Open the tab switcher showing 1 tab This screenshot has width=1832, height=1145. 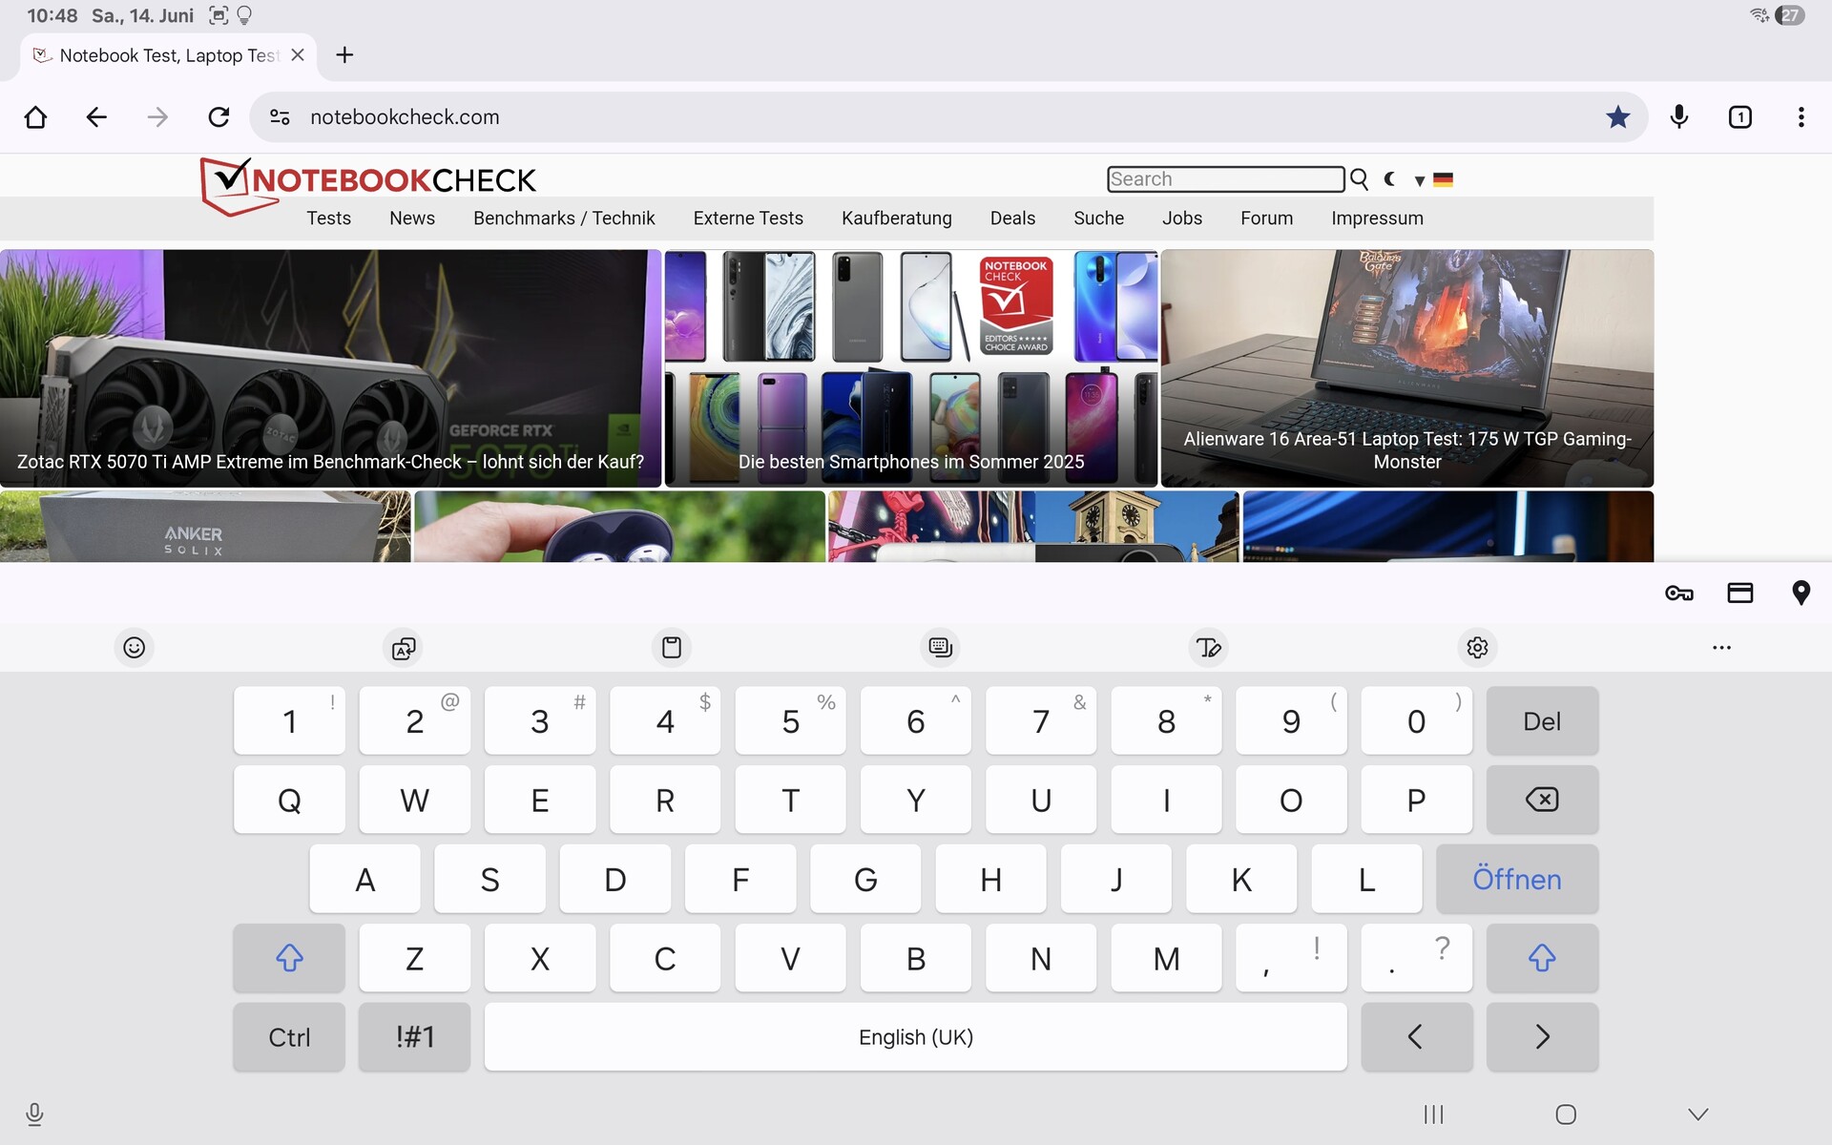point(1739,117)
